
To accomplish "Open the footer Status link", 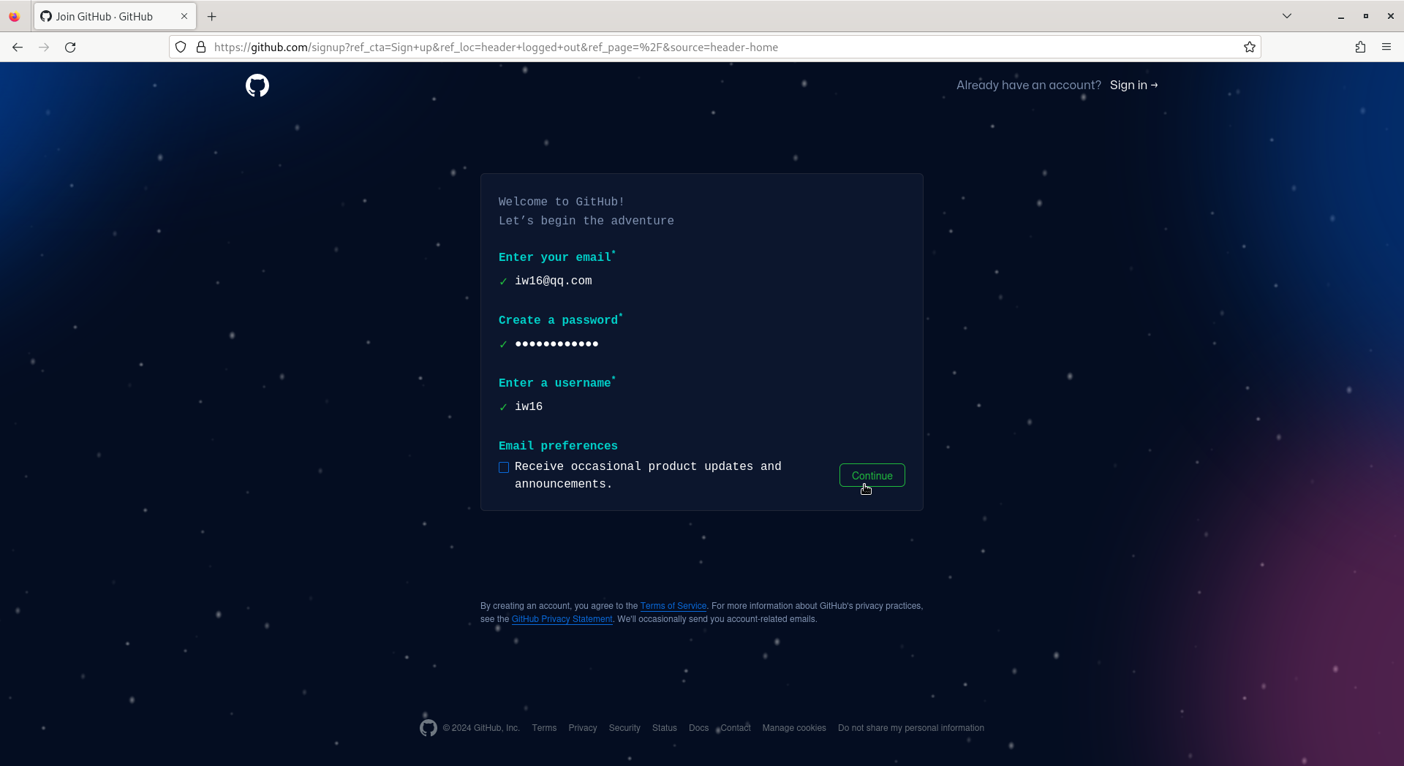I will tap(665, 728).
